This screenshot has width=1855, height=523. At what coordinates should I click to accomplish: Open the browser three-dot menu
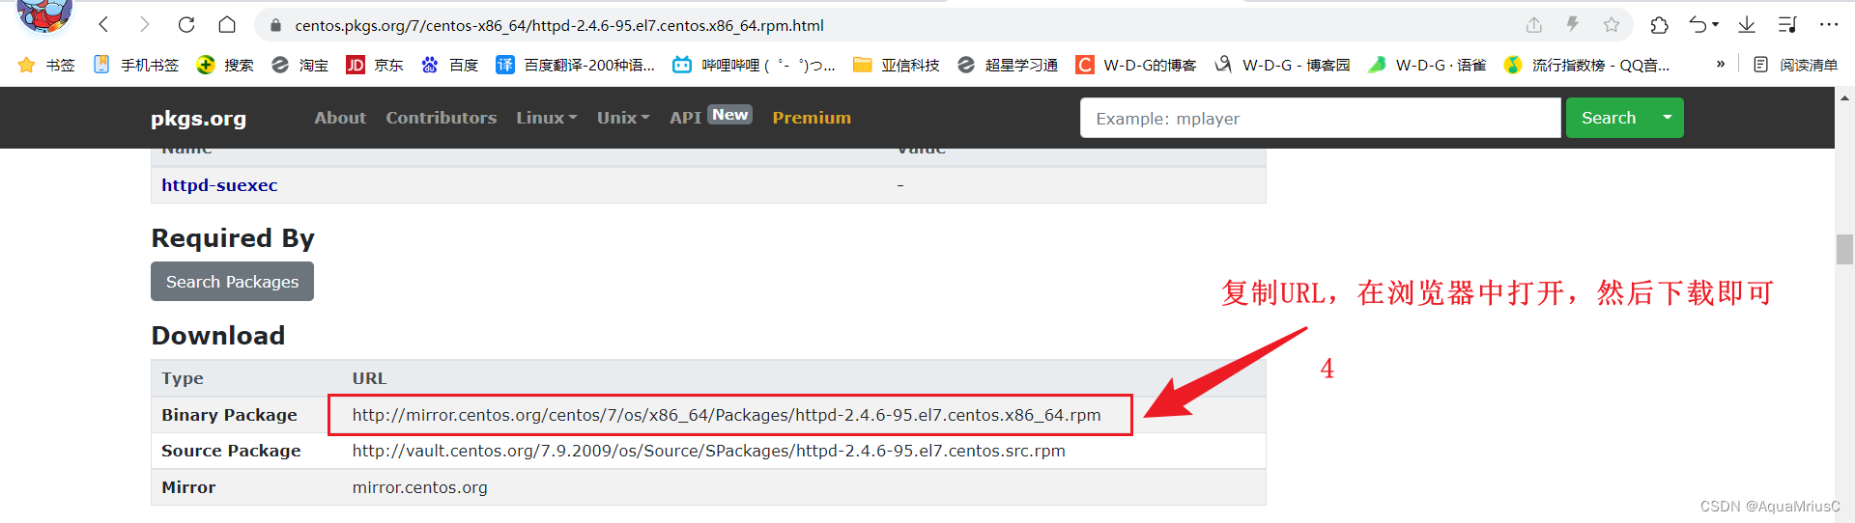[1828, 25]
